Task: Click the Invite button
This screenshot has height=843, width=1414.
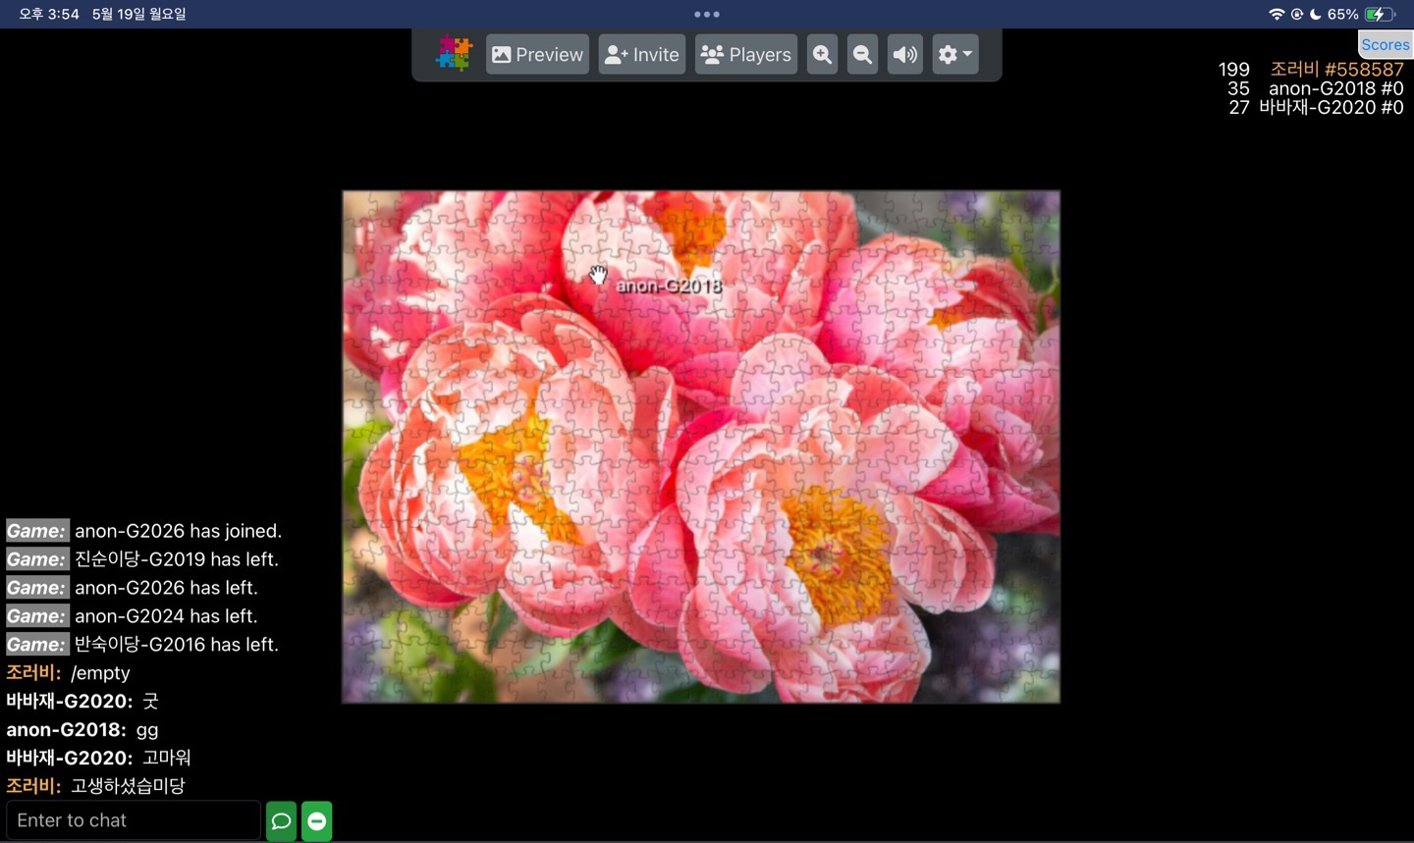Action: pos(642,55)
